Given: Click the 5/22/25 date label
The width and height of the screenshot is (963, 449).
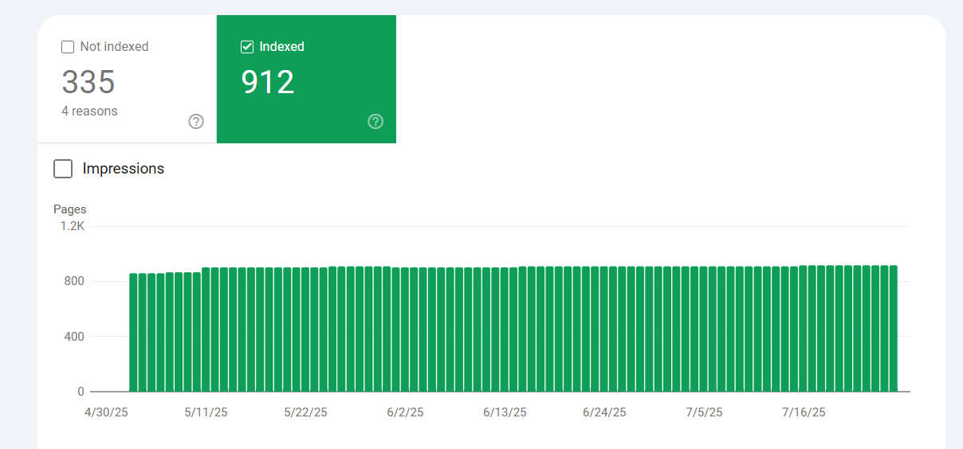Looking at the screenshot, I should click(305, 412).
